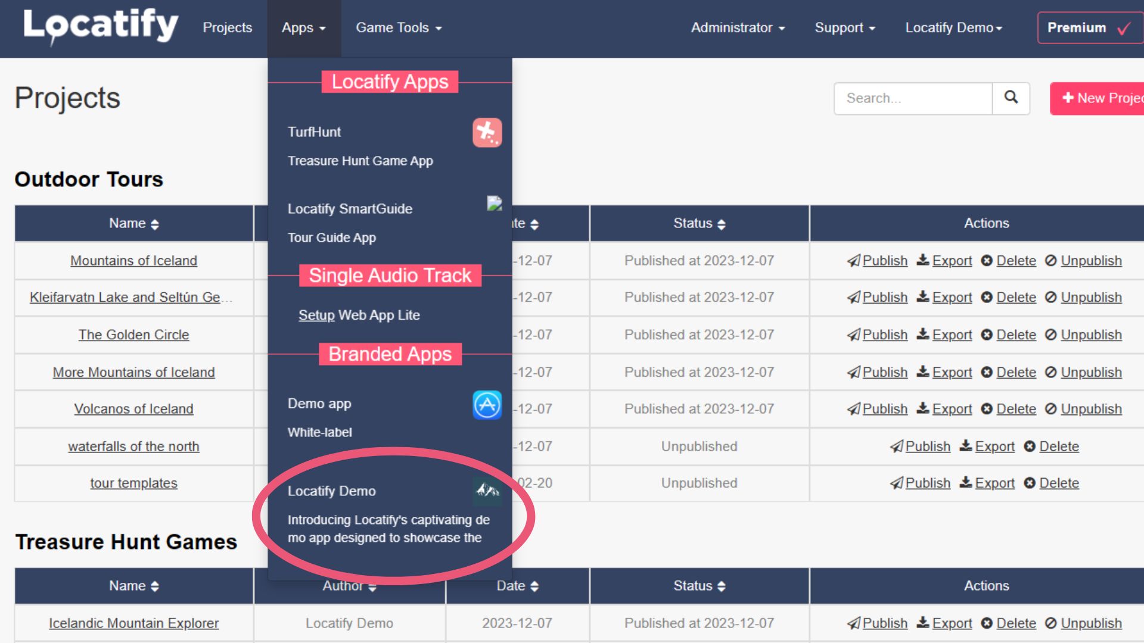Open the Support dropdown menu

click(845, 28)
